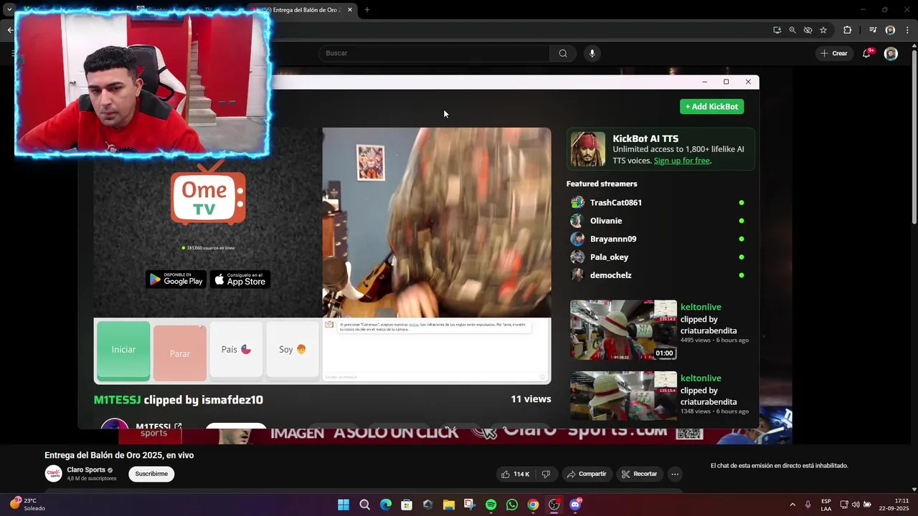This screenshot has width=918, height=516.
Task: Click the Recortar clip button
Action: pyautogui.click(x=639, y=474)
